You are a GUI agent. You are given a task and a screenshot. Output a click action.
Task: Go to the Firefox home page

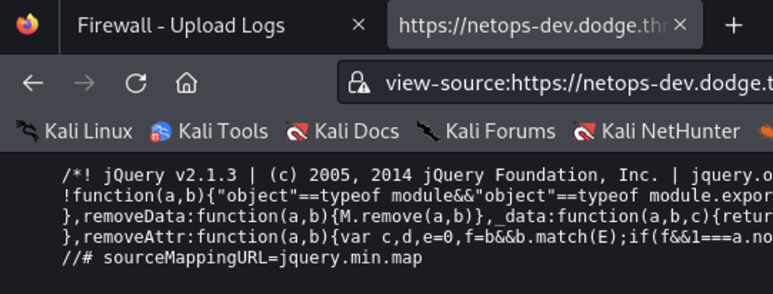tap(186, 83)
